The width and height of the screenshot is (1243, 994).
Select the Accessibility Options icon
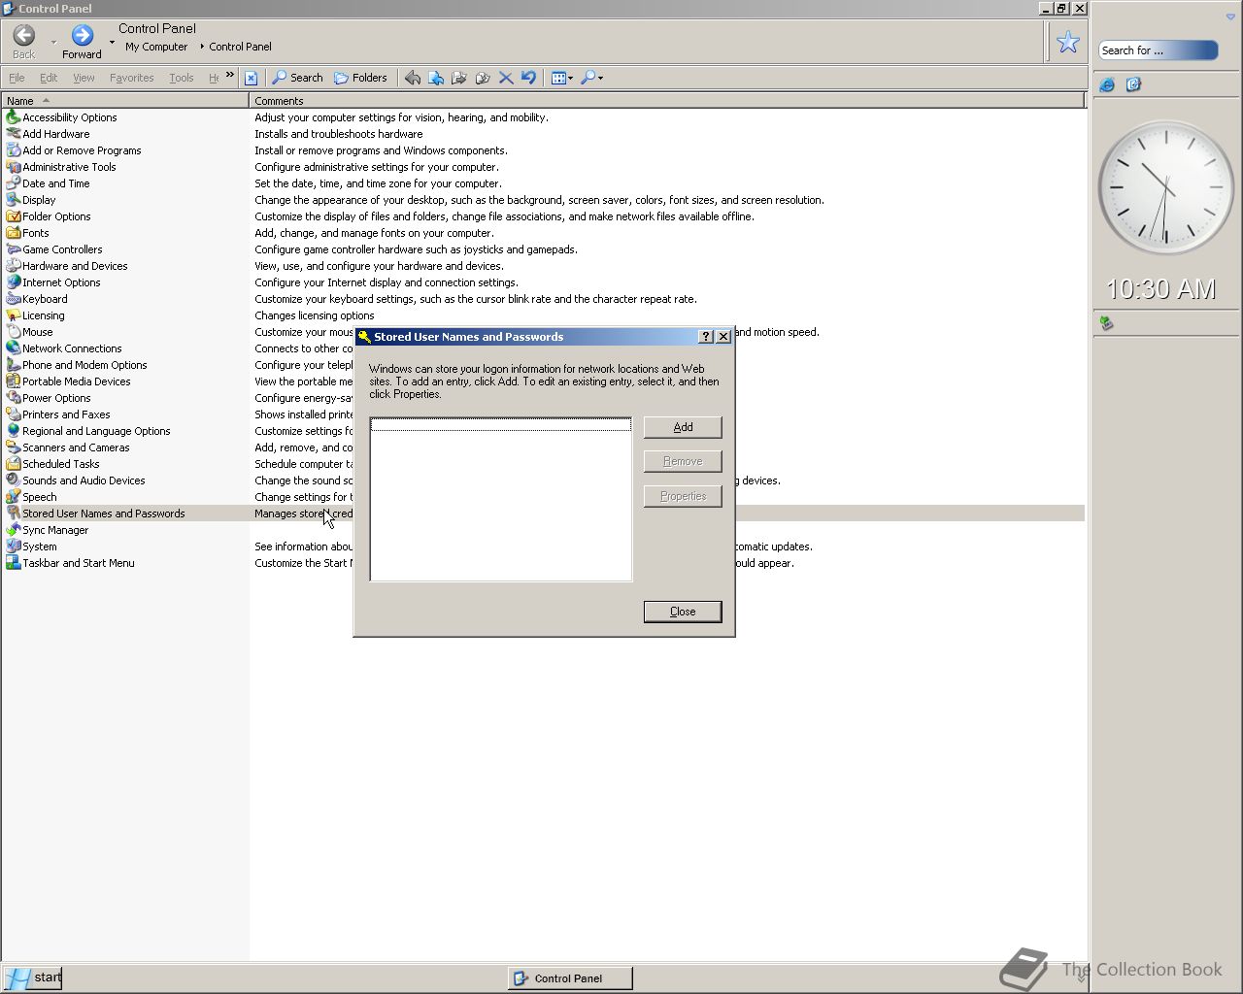coord(14,117)
